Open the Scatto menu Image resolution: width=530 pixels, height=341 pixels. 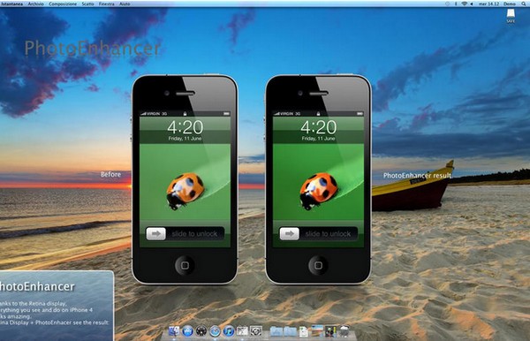tap(87, 4)
